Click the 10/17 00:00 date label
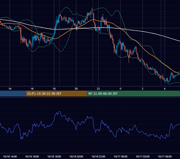The width and height of the screenshot is (180, 159). click(x=120, y=156)
